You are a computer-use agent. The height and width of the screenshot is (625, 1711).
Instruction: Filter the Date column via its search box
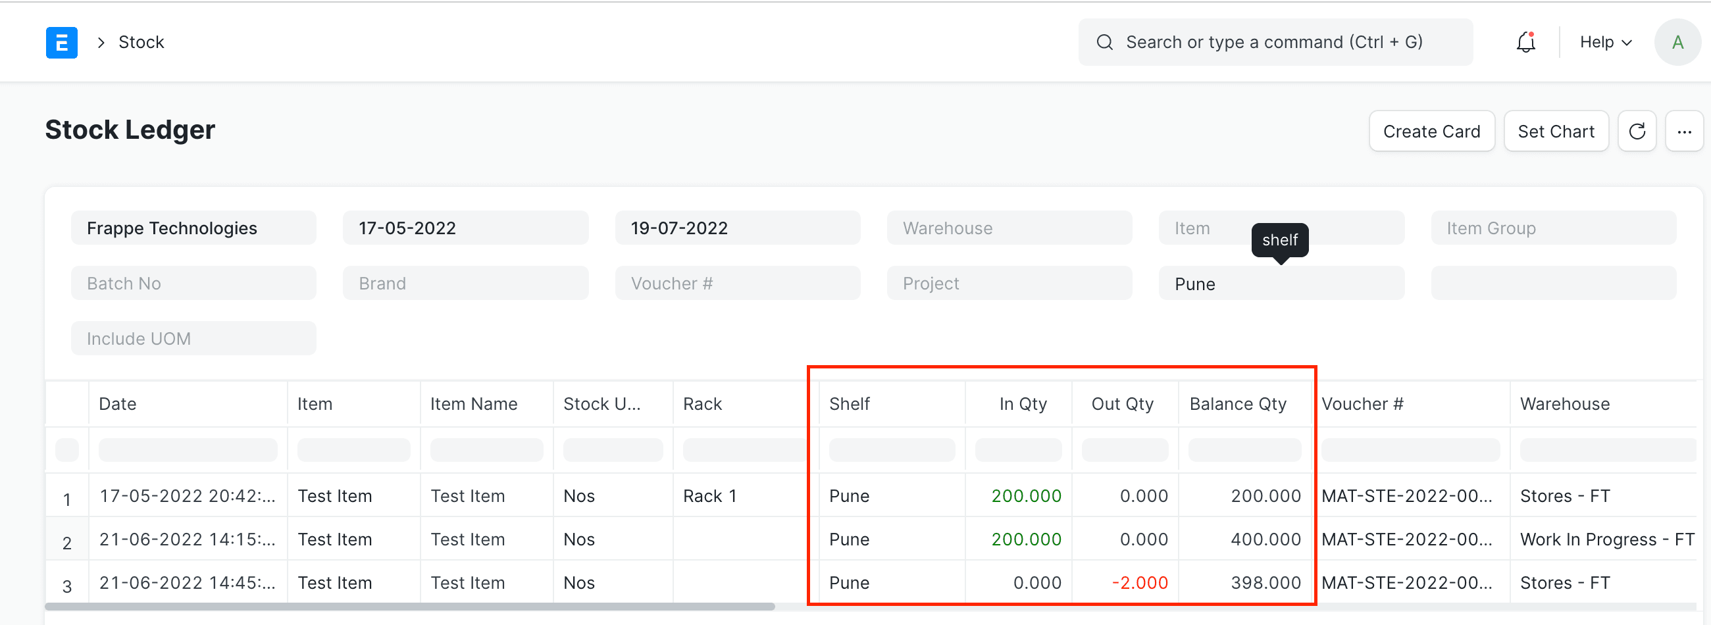pos(188,449)
